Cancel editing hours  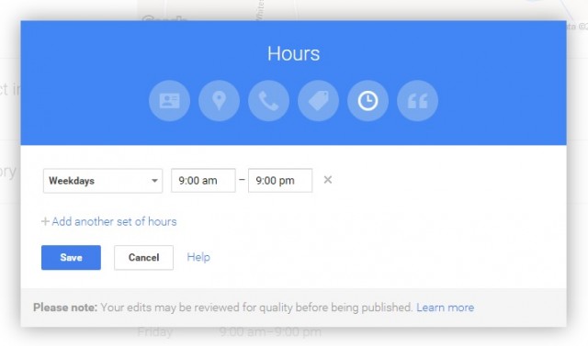click(x=143, y=258)
